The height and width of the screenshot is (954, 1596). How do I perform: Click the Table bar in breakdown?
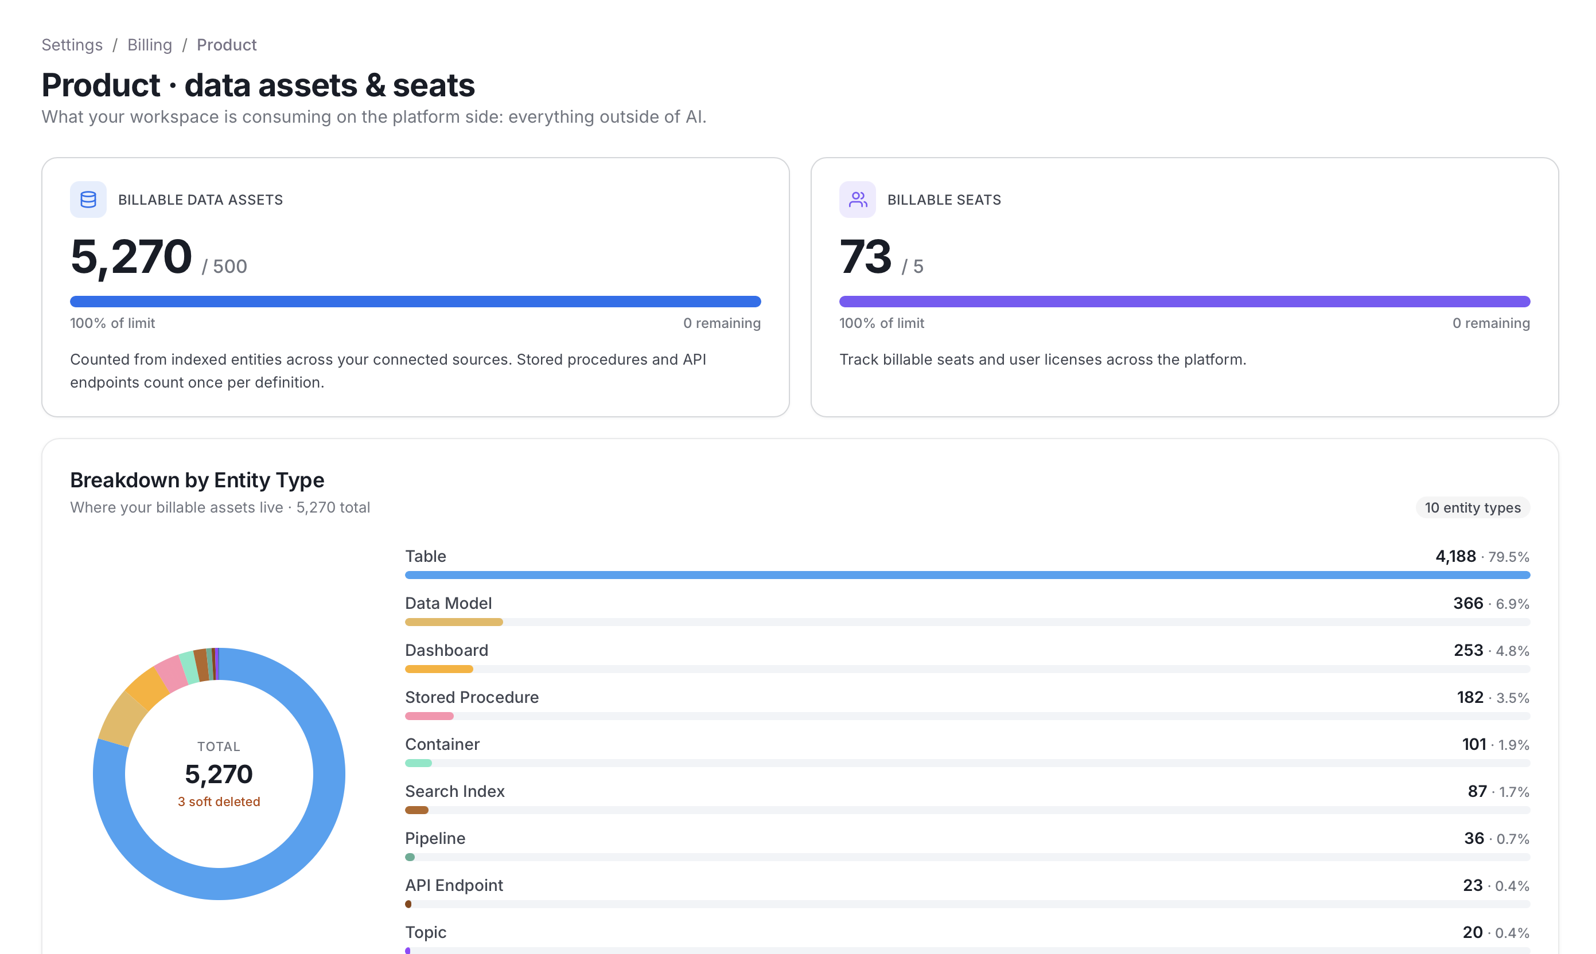[x=967, y=574]
